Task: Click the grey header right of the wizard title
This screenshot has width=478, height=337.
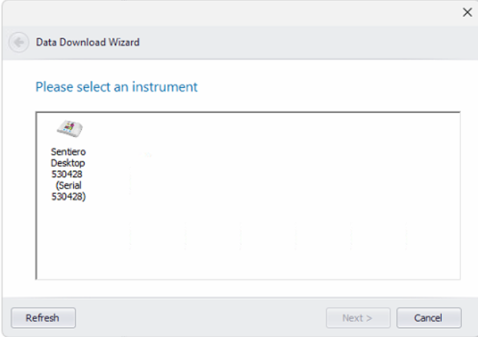Action: click(305, 42)
